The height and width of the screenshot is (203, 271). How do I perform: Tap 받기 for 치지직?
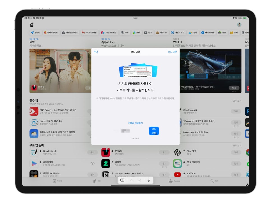click(x=164, y=163)
